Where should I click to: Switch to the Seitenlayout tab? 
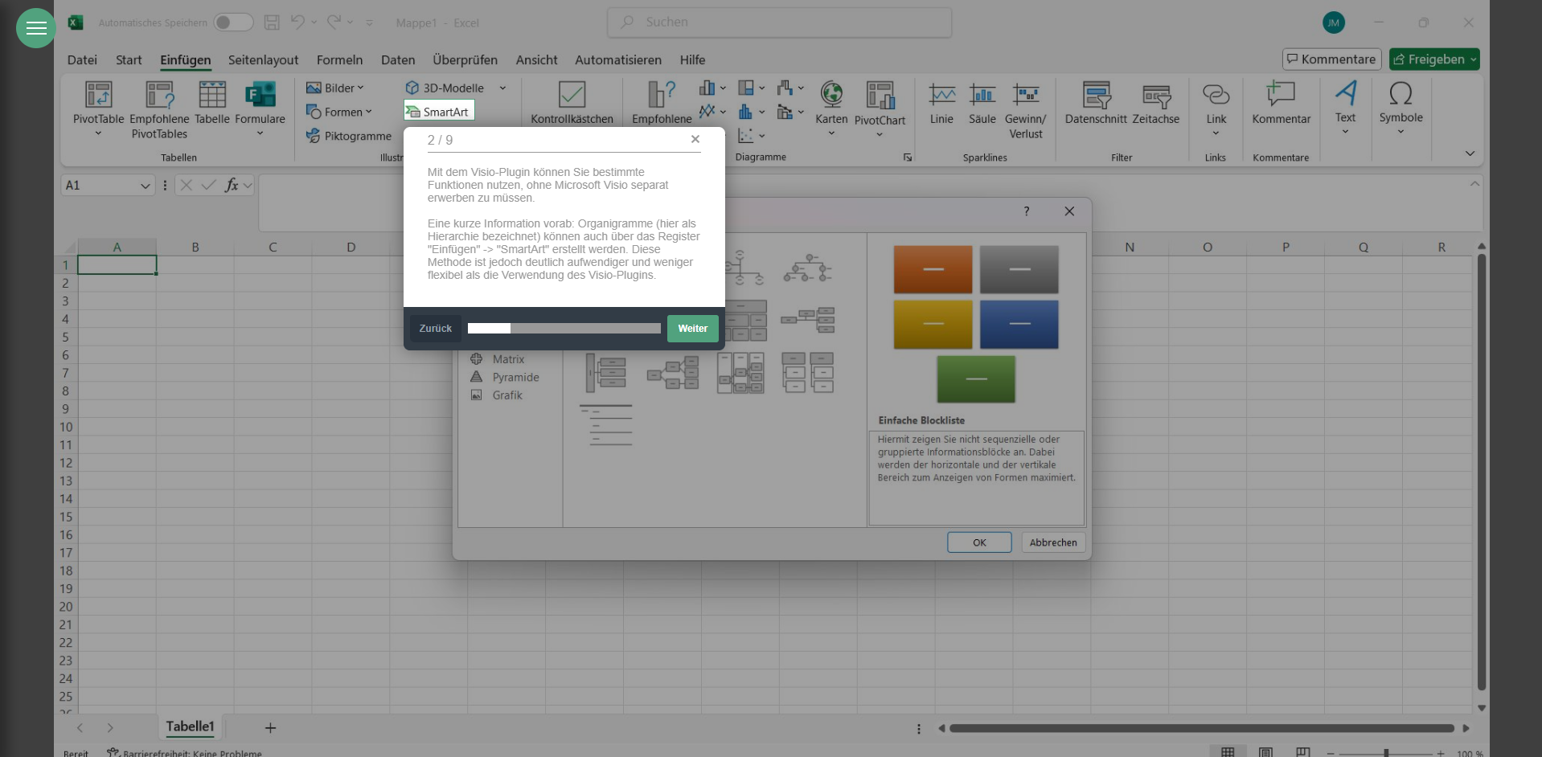coord(263,59)
